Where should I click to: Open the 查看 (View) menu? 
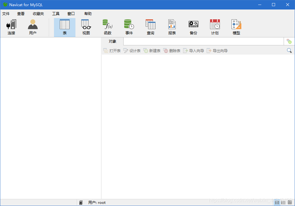pos(21,14)
